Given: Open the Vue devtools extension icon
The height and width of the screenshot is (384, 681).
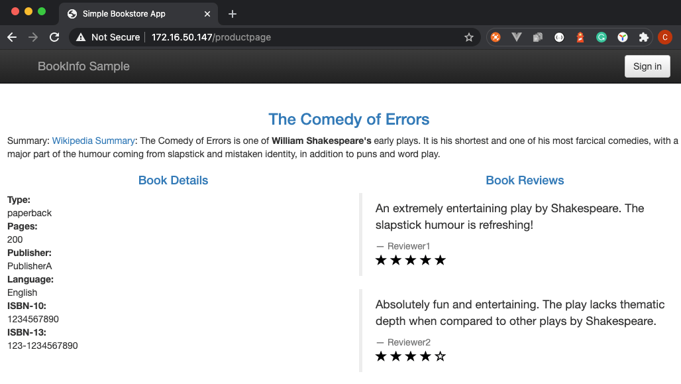Looking at the screenshot, I should (x=517, y=37).
